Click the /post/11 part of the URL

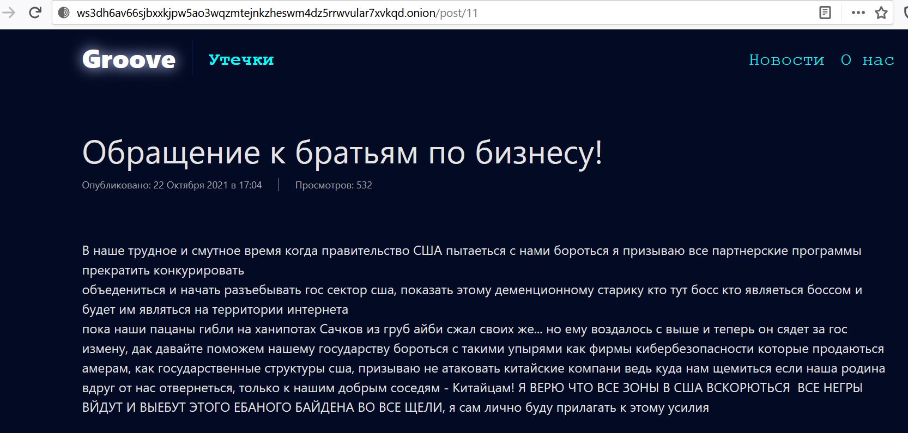click(457, 13)
